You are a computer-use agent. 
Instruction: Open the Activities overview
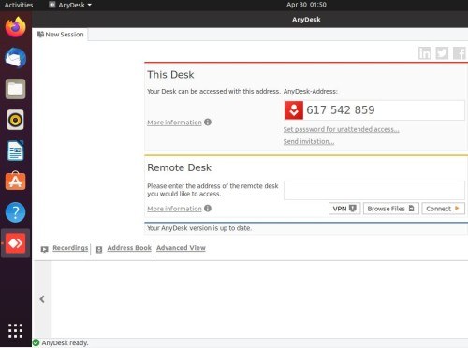click(19, 5)
